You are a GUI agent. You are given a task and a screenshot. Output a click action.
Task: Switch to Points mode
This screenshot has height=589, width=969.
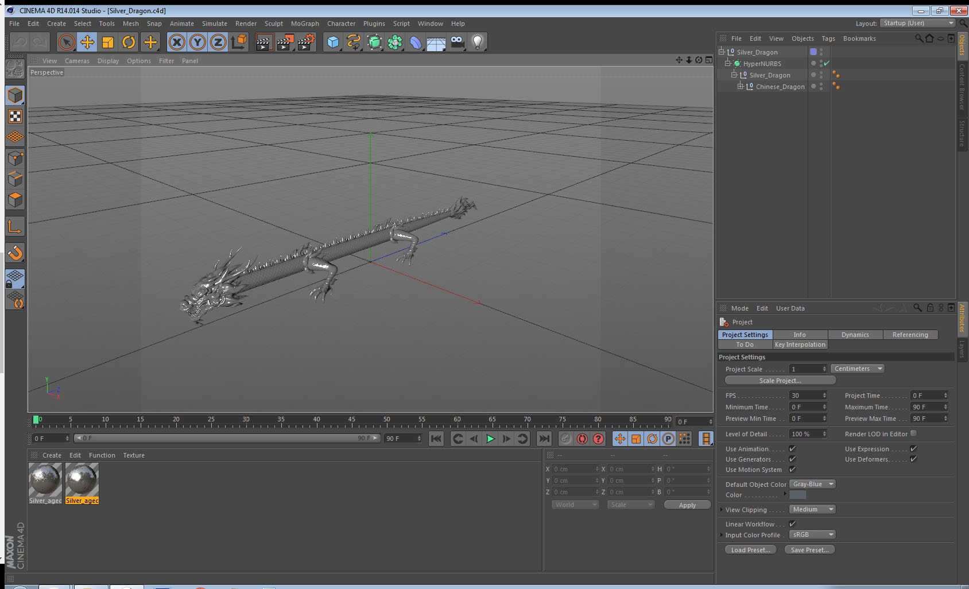pos(15,158)
